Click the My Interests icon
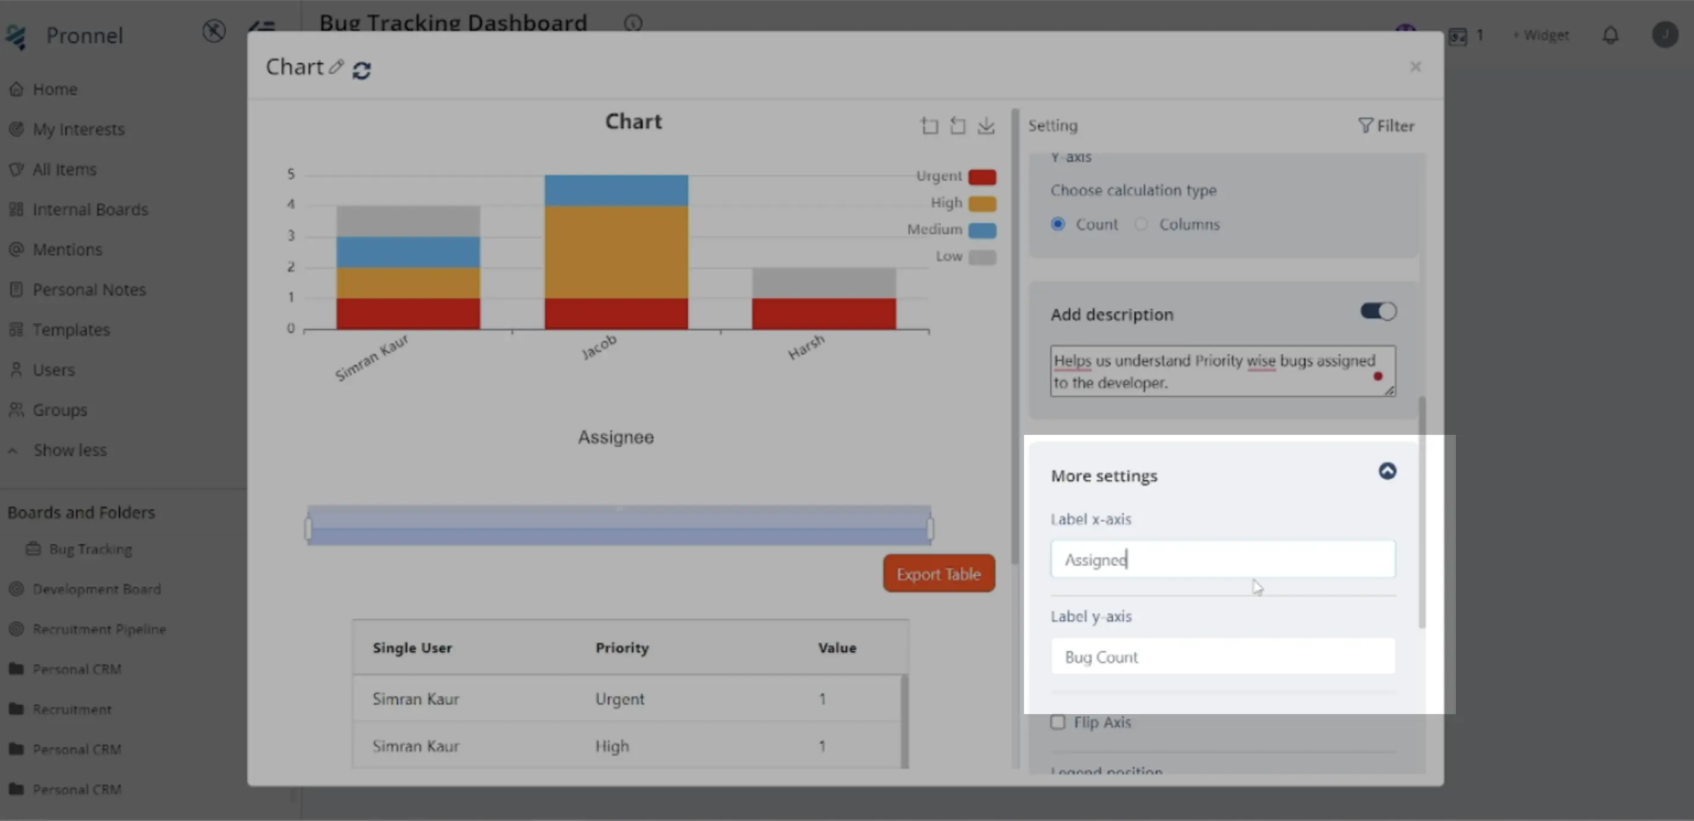Viewport: 1694px width, 821px height. pyautogui.click(x=17, y=129)
